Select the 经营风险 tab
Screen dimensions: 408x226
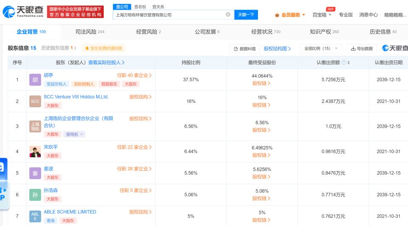(x=149, y=32)
